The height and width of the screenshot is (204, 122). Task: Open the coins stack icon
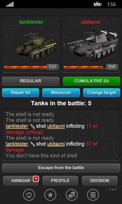[72, 195]
